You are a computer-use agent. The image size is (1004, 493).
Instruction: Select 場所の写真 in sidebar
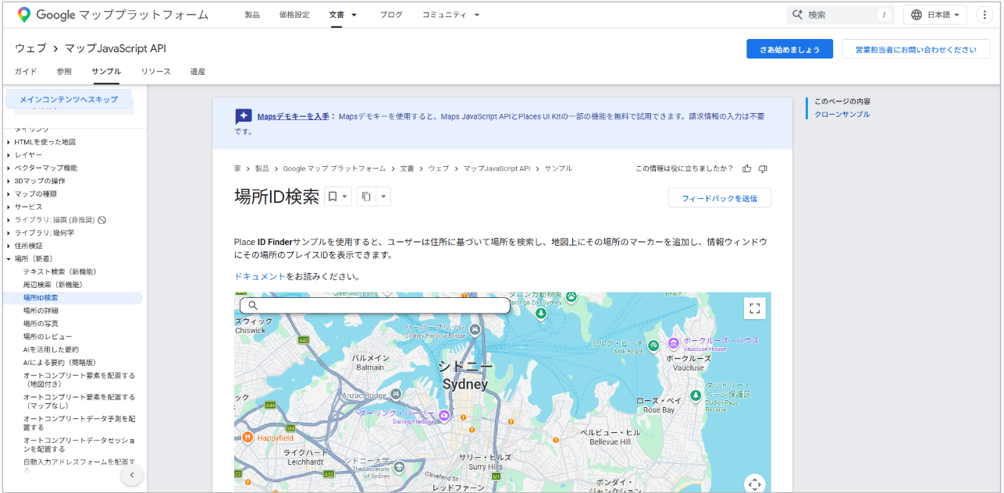tap(41, 324)
